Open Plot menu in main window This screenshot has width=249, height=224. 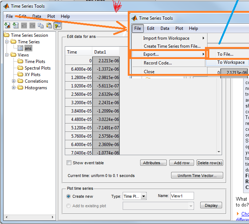coord(51,16)
